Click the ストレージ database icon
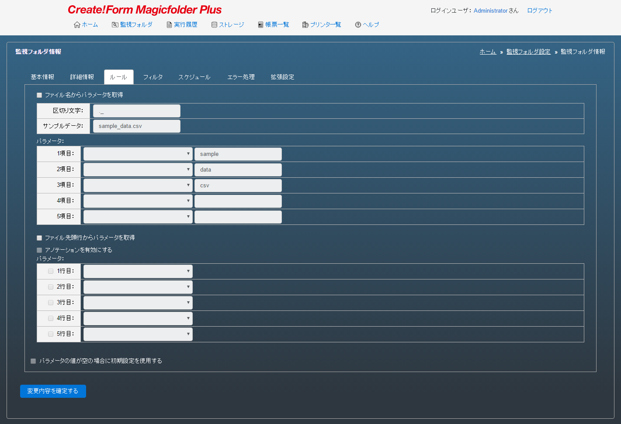 (214, 25)
